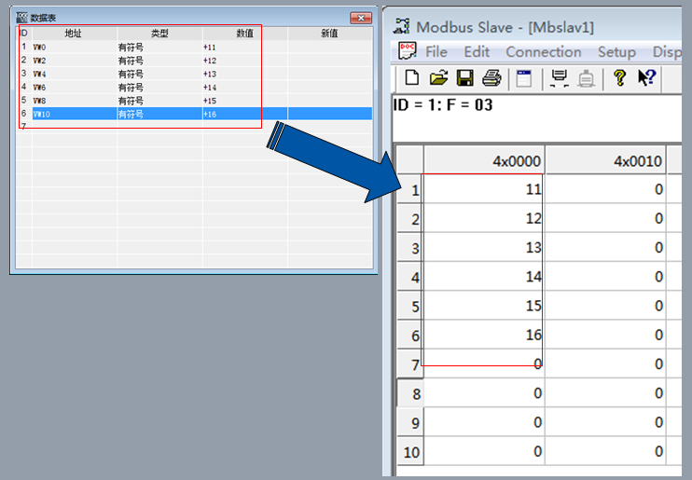Click the 4x0010 cell in row 1
This screenshot has width=692, height=480.
[x=605, y=189]
